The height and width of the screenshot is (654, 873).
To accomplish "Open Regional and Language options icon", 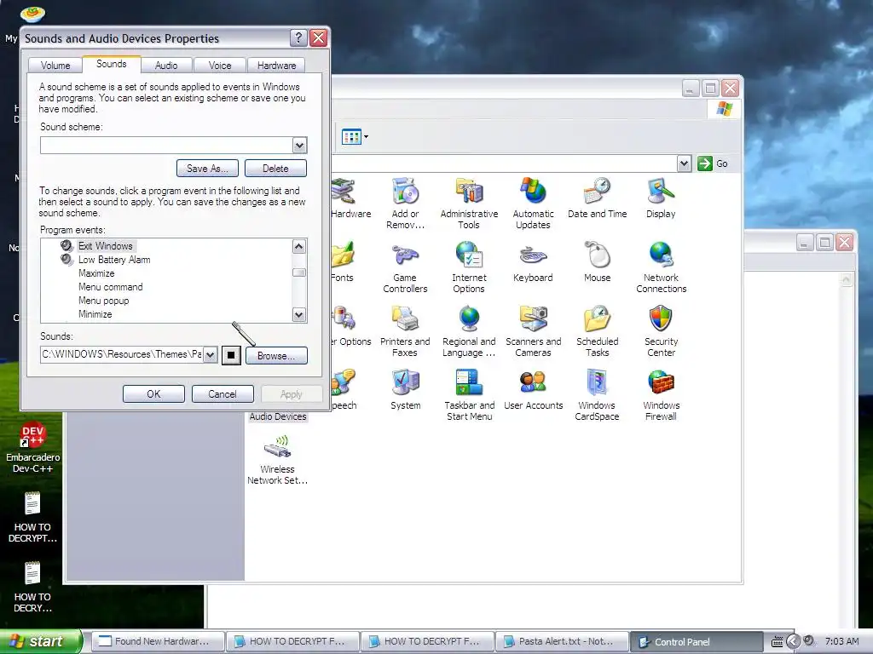I will click(469, 331).
